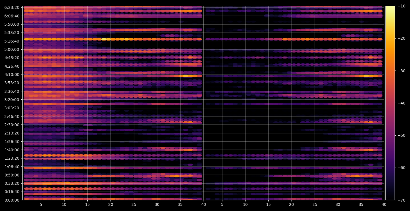Screen dimensions: 410x211
Task: Click the 0:50:00 y-axis tick
Action: pos(12,175)
